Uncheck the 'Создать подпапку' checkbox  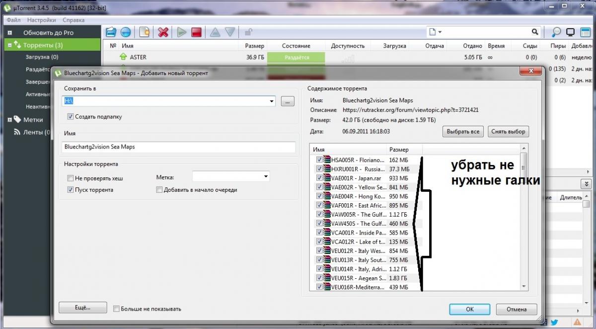71,117
